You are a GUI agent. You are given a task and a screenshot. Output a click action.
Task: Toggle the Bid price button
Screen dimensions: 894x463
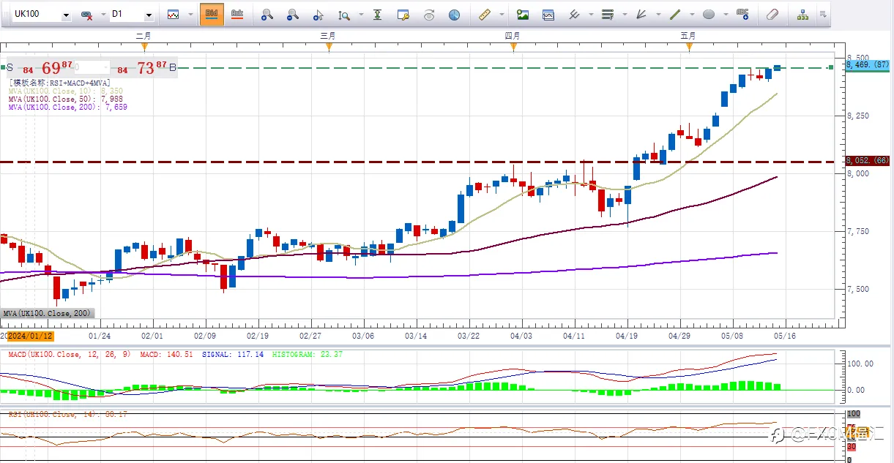pyautogui.click(x=212, y=14)
